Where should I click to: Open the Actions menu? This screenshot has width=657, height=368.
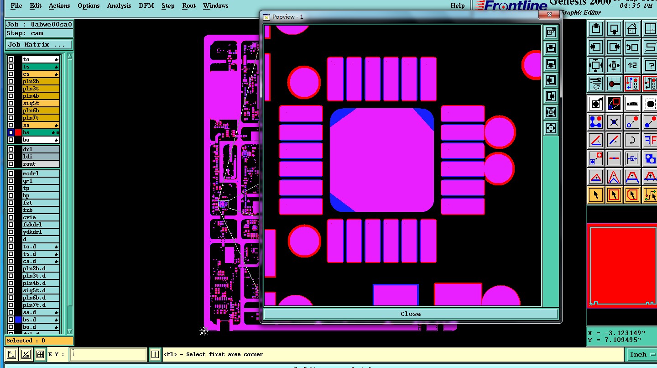59,5
